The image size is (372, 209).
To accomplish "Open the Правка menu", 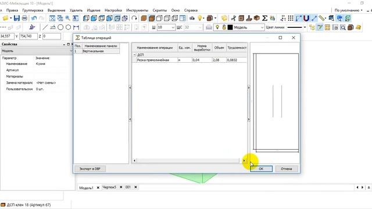I will [x=12, y=10].
